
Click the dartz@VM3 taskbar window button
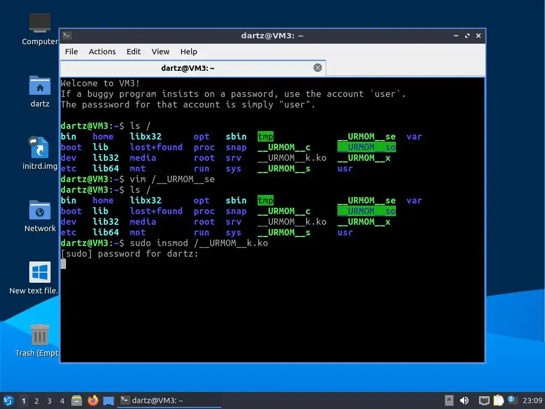[x=169, y=400]
